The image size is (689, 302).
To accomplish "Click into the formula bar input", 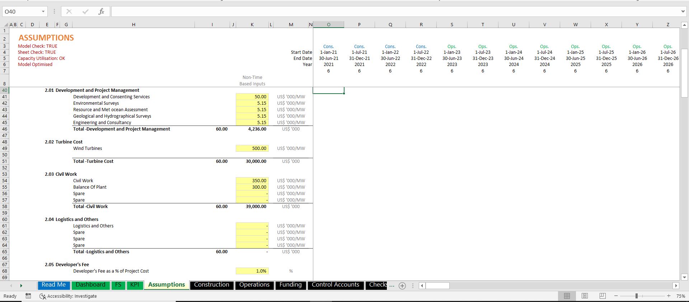I will click(x=395, y=11).
